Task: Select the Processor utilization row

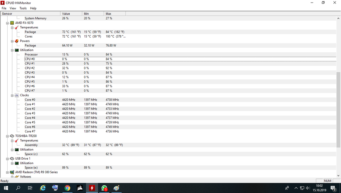Action: point(180,54)
